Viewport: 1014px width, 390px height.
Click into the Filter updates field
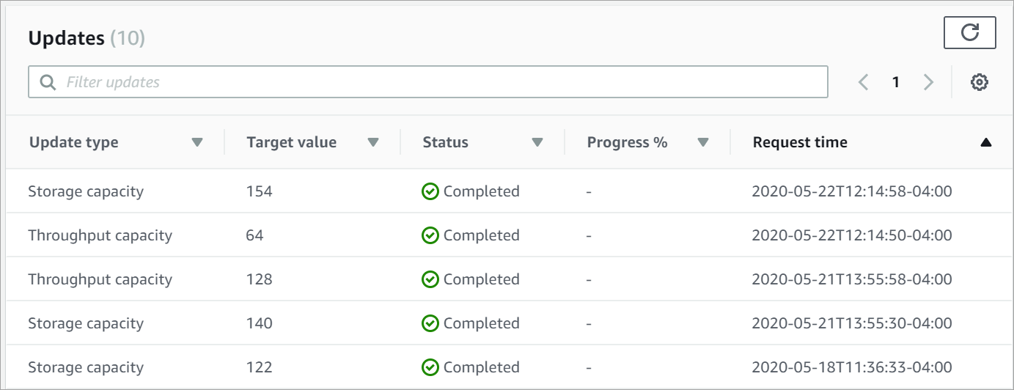tap(440, 82)
